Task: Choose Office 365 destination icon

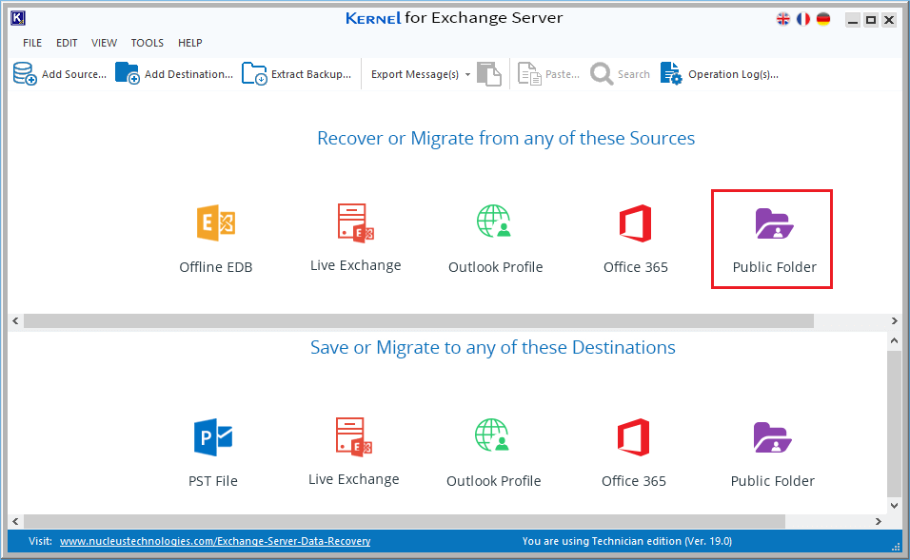Action: (634, 437)
